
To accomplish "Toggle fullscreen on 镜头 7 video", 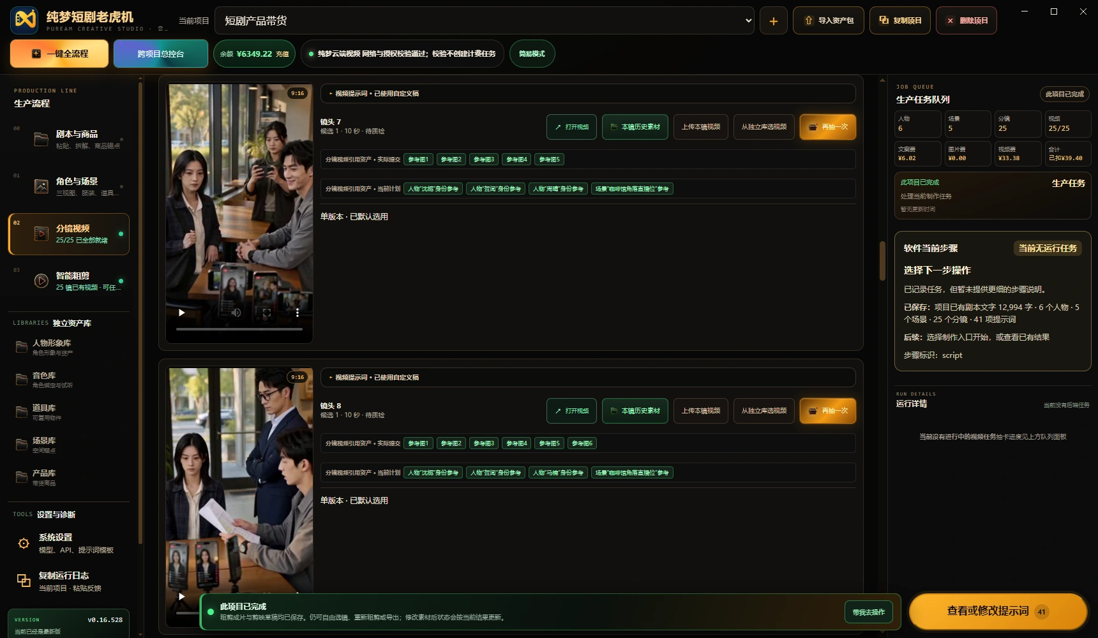I will point(267,313).
